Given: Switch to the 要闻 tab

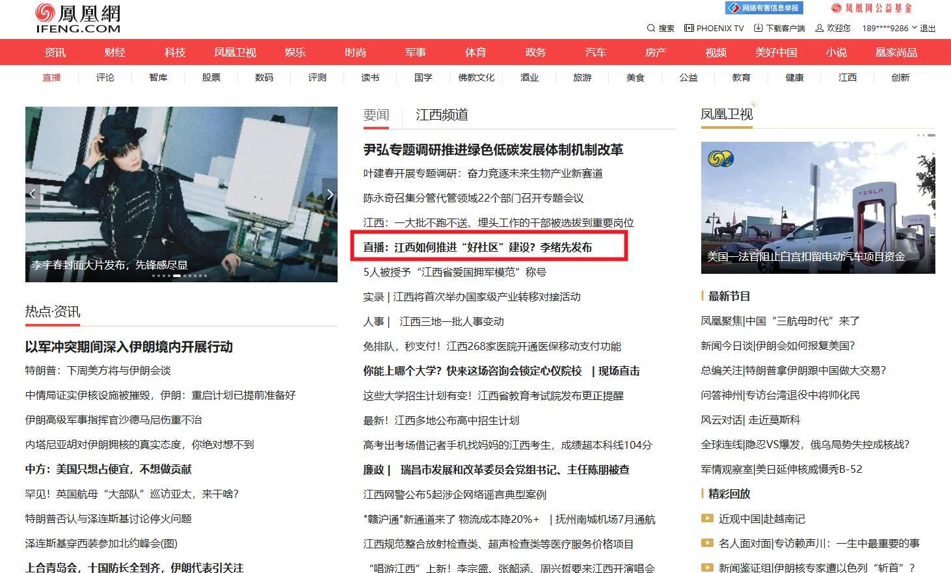Looking at the screenshot, I should point(376,115).
